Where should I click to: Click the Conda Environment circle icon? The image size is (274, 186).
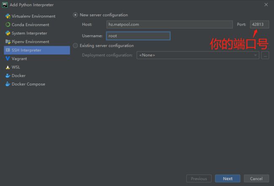8,24
